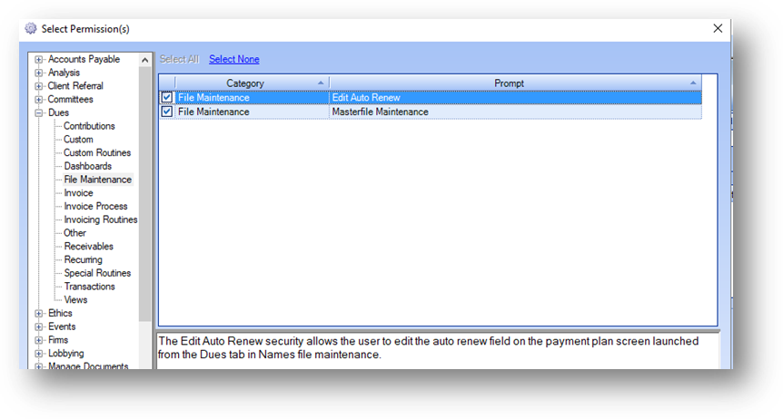The height and width of the screenshot is (419, 783).
Task: Open the Receivables permission category
Action: pos(88,247)
